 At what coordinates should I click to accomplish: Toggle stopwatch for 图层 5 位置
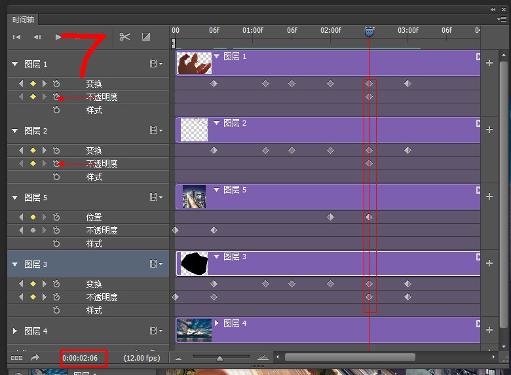[x=56, y=217]
